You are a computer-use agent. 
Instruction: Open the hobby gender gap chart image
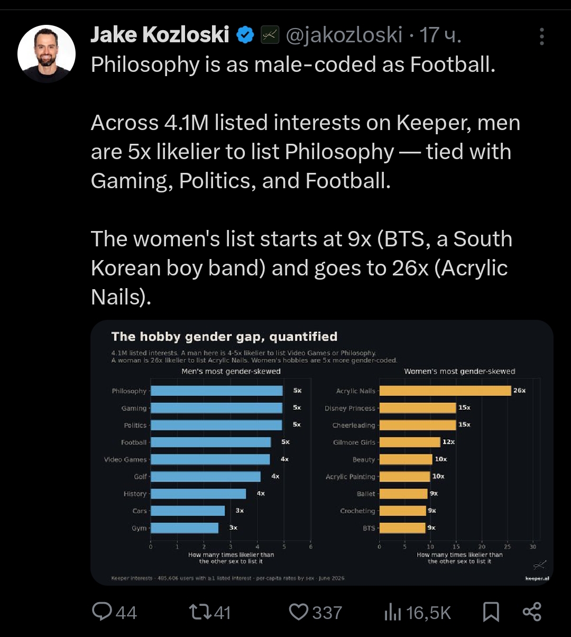(x=322, y=453)
